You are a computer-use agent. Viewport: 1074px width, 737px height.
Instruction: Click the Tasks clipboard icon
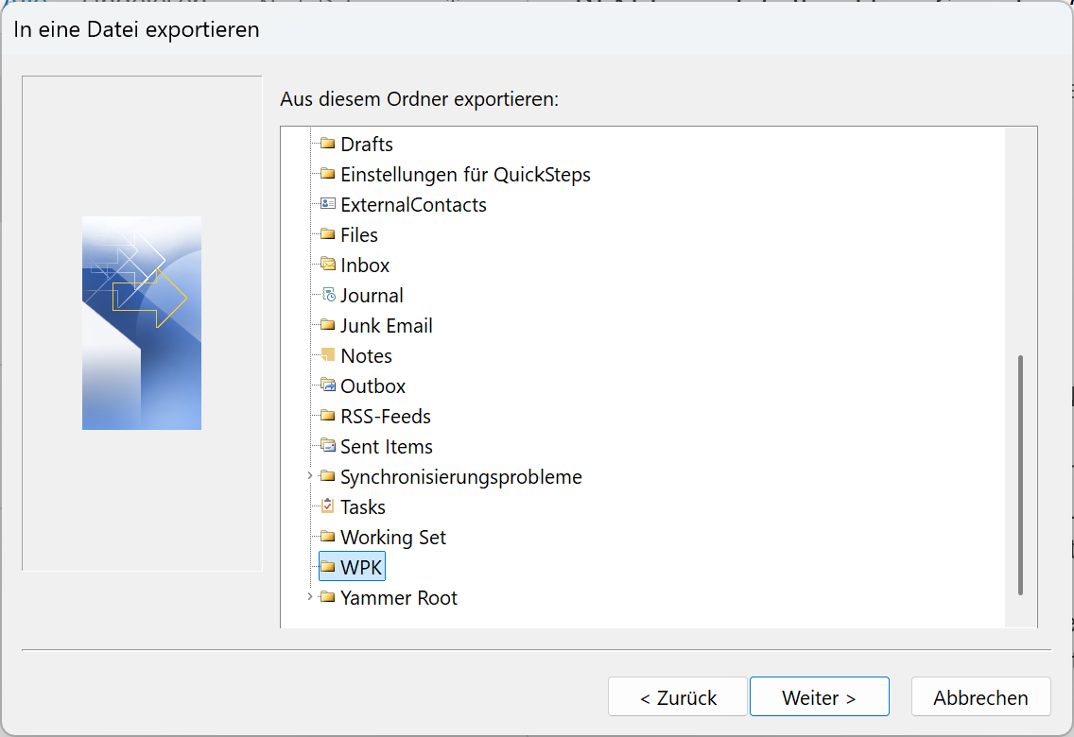click(x=328, y=506)
